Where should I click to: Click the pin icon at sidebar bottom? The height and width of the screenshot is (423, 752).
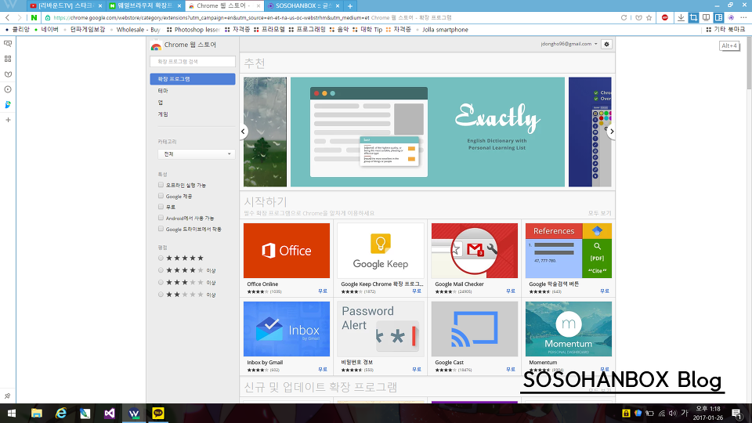click(8, 396)
